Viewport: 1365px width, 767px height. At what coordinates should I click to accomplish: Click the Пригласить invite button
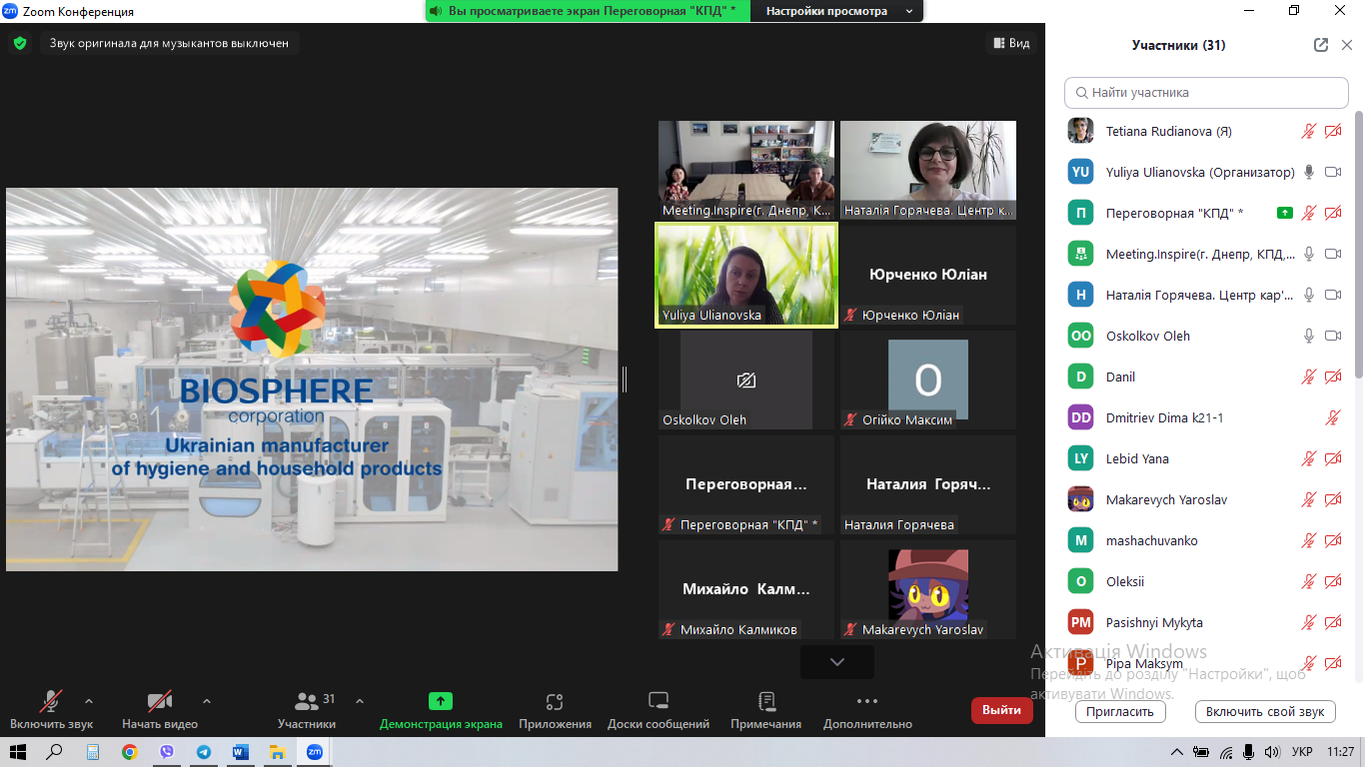[1120, 712]
